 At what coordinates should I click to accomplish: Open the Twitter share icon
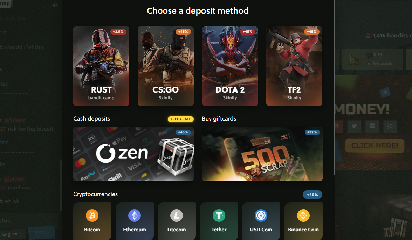[x=354, y=126]
